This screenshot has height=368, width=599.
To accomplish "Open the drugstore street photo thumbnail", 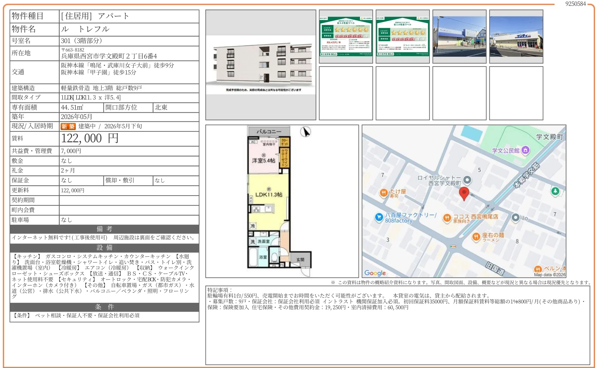I will point(459,36).
